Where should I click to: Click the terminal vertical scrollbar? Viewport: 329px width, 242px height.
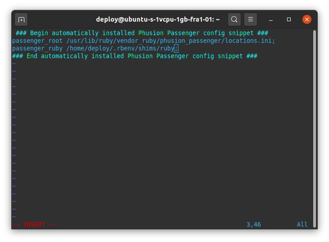(314, 128)
